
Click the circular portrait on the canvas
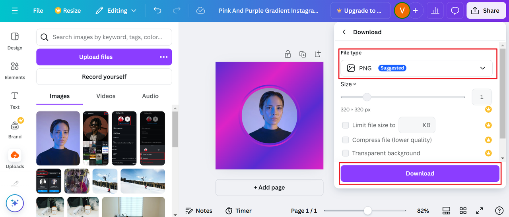(270, 115)
